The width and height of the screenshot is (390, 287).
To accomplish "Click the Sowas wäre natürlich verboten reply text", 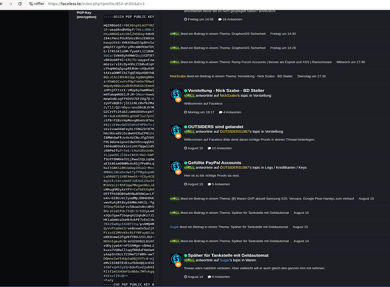I will (254, 269).
